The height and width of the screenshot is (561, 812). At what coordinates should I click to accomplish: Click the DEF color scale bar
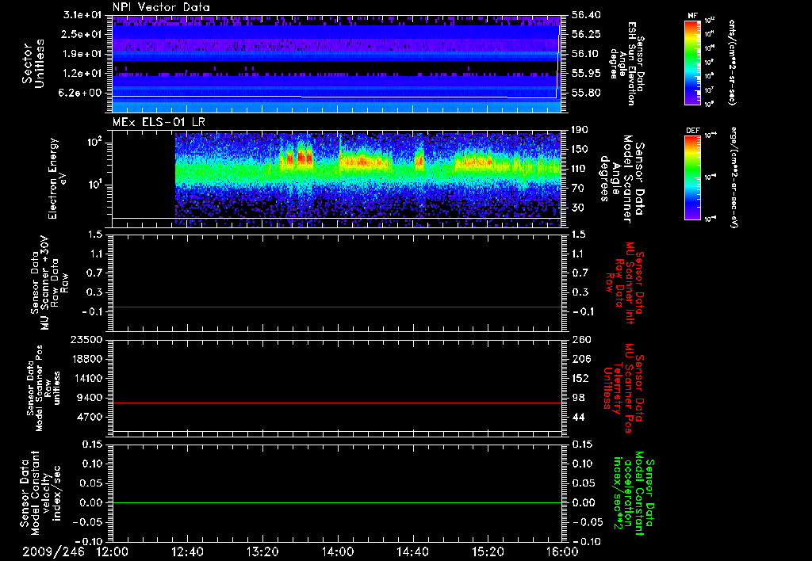point(692,177)
